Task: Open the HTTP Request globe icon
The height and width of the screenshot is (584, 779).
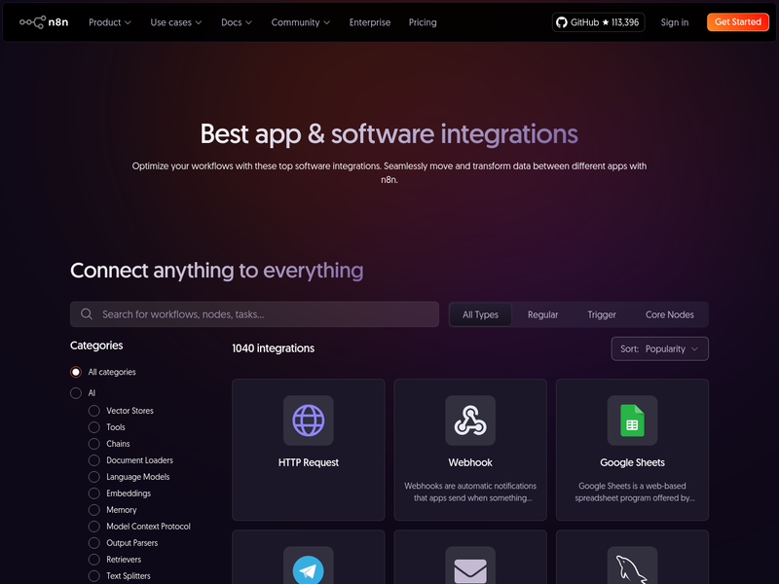Action: pyautogui.click(x=308, y=420)
